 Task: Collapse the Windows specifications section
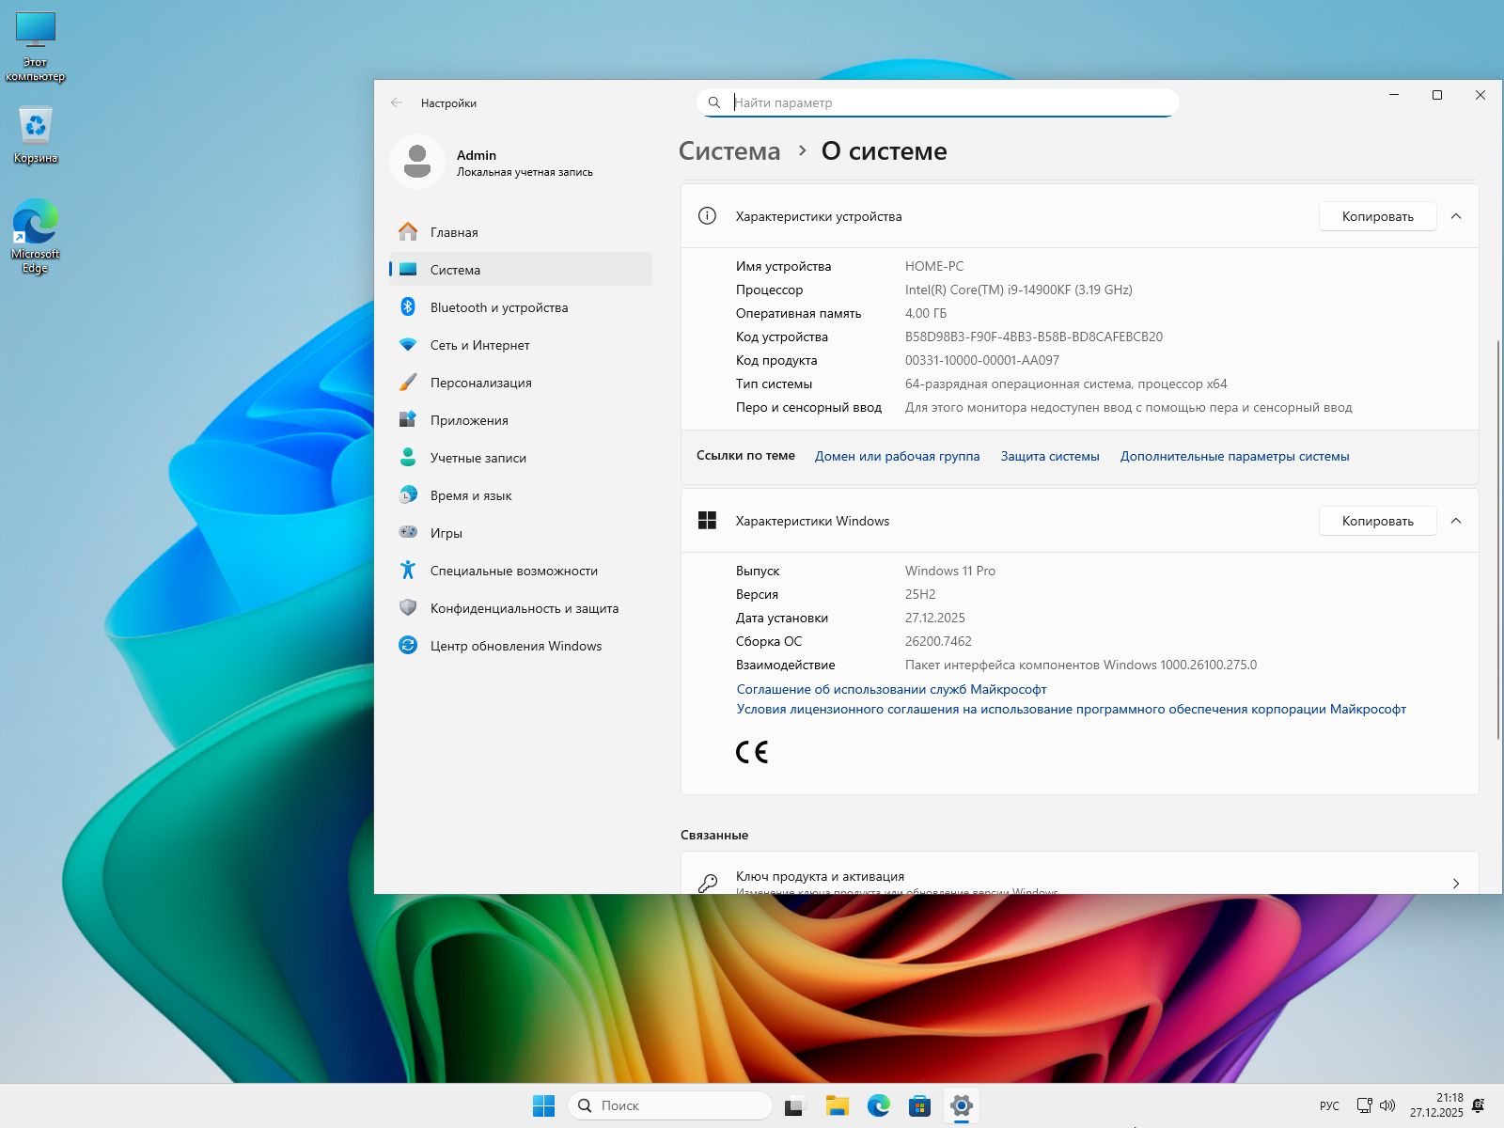click(x=1456, y=521)
